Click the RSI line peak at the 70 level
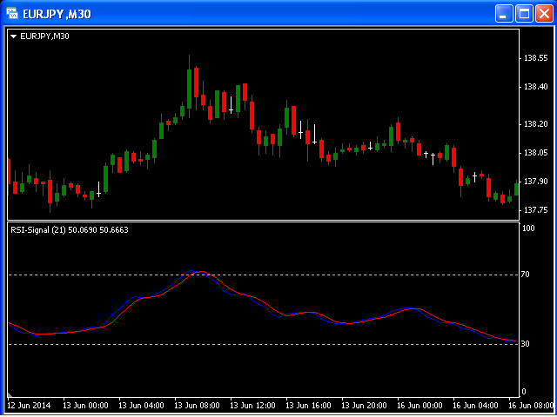 [201, 272]
